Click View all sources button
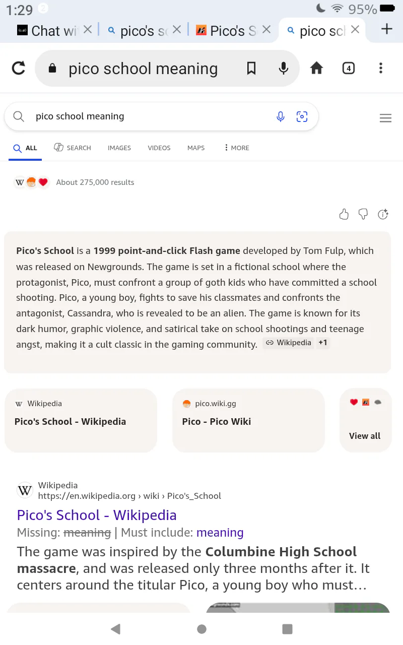Image resolution: width=403 pixels, height=645 pixels. pyautogui.click(x=365, y=436)
